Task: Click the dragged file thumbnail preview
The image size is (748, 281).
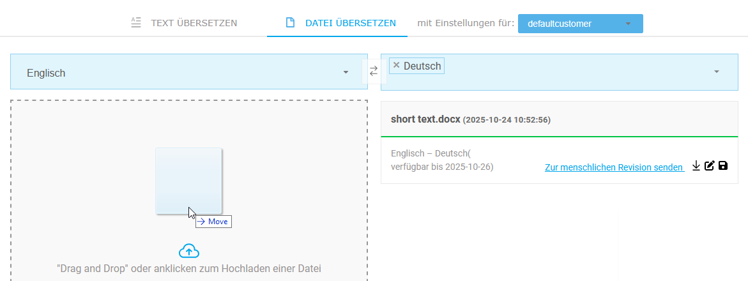Action: click(x=188, y=181)
